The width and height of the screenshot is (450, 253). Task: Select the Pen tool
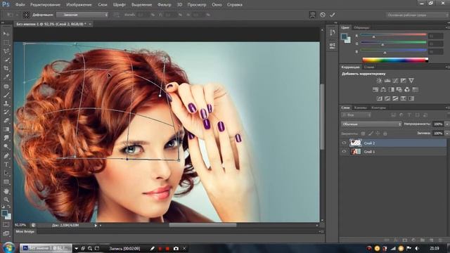pos(6,156)
